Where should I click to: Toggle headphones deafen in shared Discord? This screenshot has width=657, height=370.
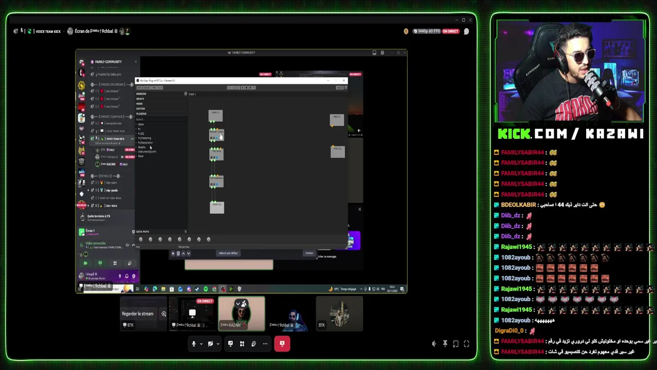click(x=127, y=276)
